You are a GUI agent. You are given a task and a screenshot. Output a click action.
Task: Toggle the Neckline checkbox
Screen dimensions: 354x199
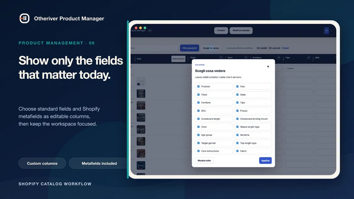(x=237, y=135)
